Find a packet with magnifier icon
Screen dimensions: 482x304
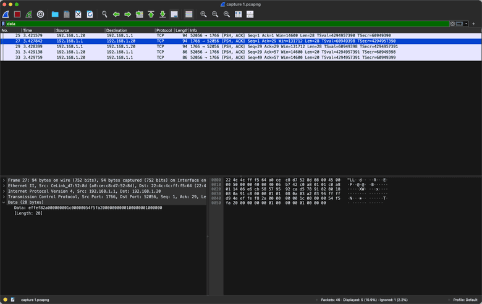tap(104, 14)
